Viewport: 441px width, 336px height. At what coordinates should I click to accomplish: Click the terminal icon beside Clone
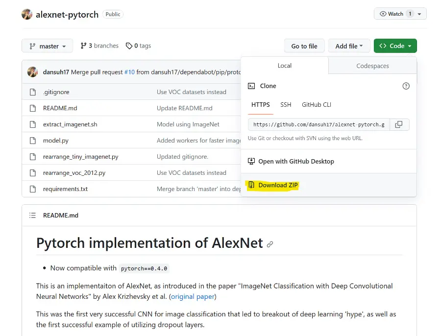click(251, 86)
